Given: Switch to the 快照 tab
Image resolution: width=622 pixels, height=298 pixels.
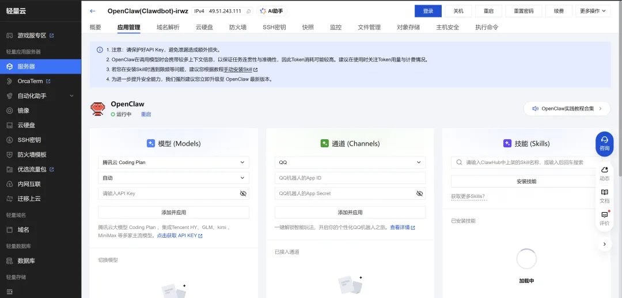Looking at the screenshot, I should (x=308, y=28).
